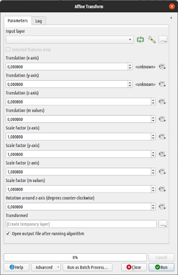Tick the Selected features only checkbox
The width and height of the screenshot is (178, 275).
click(8, 49)
